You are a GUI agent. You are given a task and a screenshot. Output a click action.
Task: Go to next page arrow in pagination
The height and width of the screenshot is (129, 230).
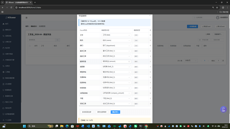pos(208,61)
